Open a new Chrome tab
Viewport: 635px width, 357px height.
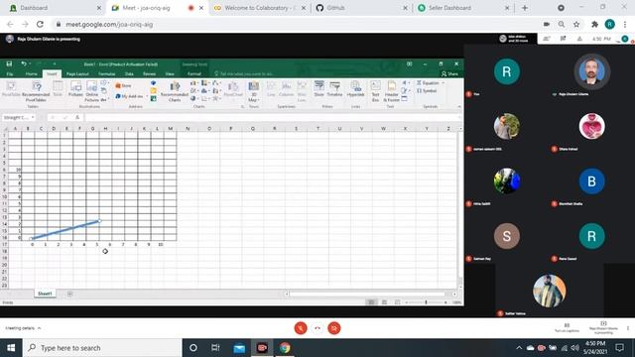[x=525, y=8]
